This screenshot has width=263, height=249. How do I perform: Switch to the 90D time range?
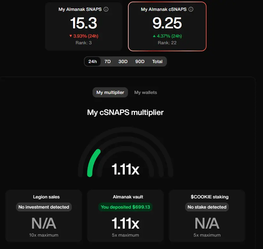click(140, 61)
